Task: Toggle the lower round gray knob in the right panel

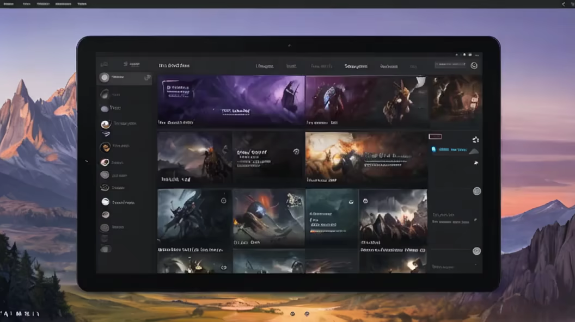Action: tap(476, 251)
